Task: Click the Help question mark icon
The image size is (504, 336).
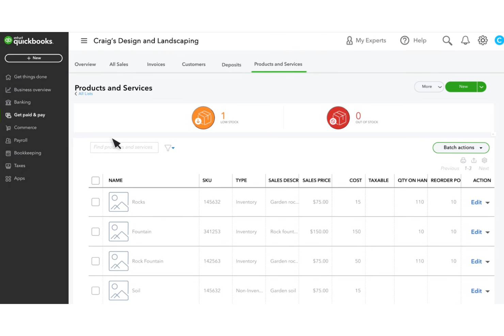Action: tap(405, 40)
